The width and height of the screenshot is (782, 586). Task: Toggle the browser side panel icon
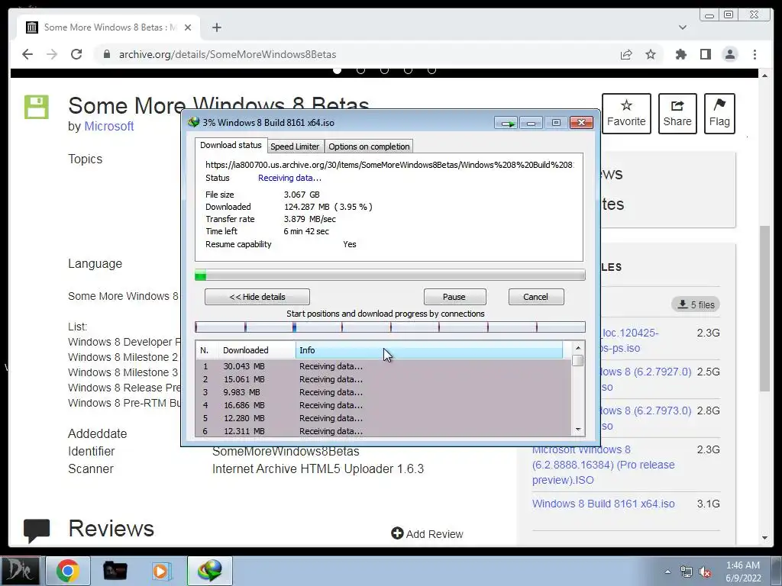tap(705, 54)
